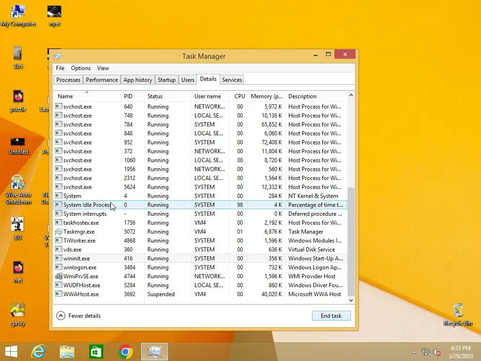The image size is (481, 361).
Task: Sort by the Memory column header
Action: coord(266,96)
